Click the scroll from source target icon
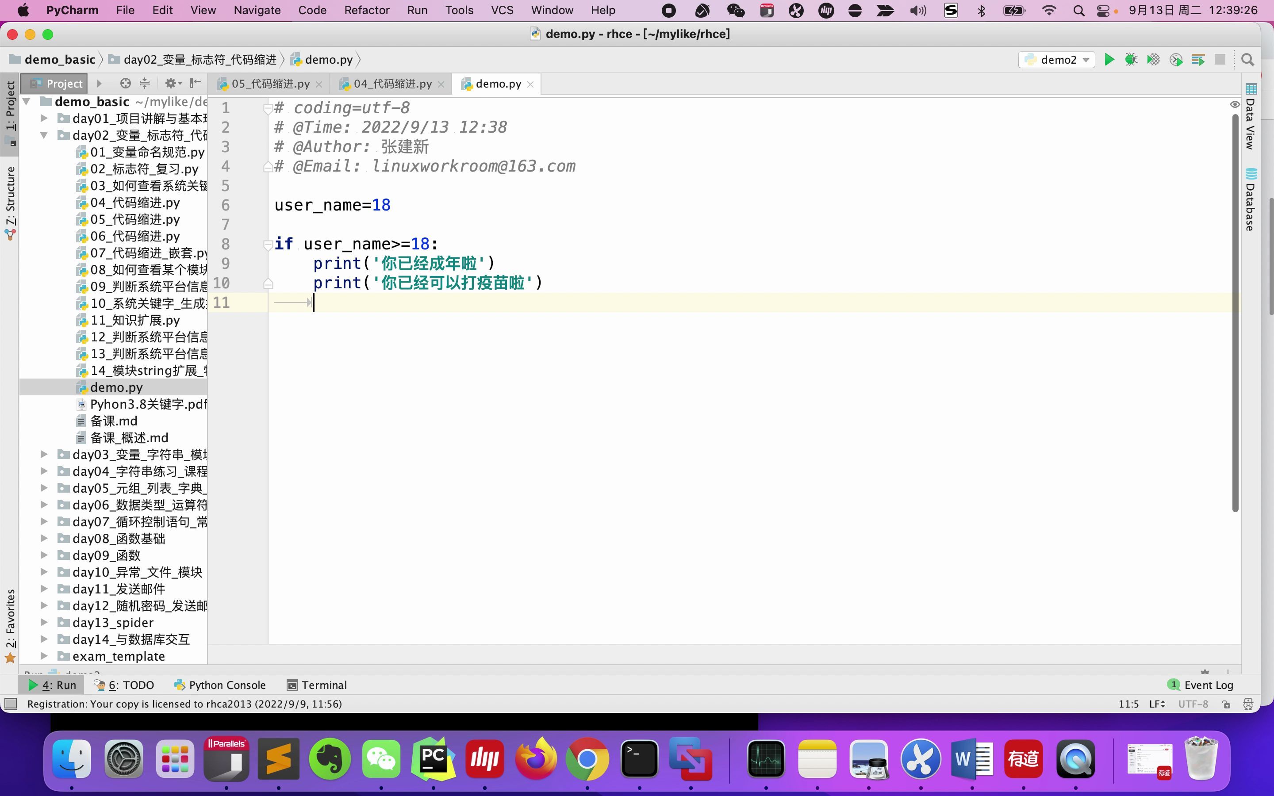Screen dimensions: 1274x796 [x=125, y=83]
